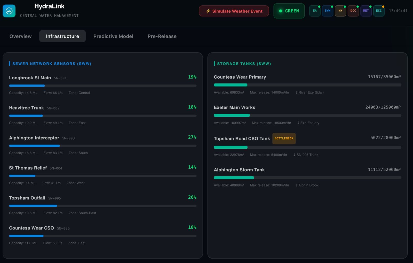This screenshot has height=263, width=413.
Task: Click the Storage Tanks heading
Action: [244, 64]
